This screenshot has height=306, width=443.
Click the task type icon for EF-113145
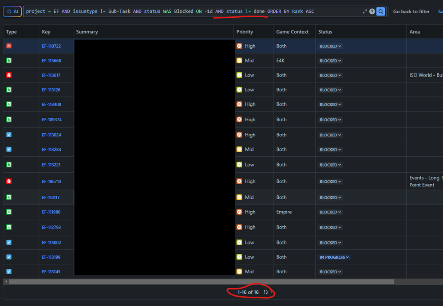pos(9,271)
